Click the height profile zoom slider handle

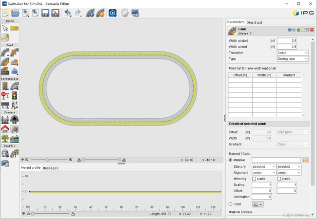click(33, 214)
